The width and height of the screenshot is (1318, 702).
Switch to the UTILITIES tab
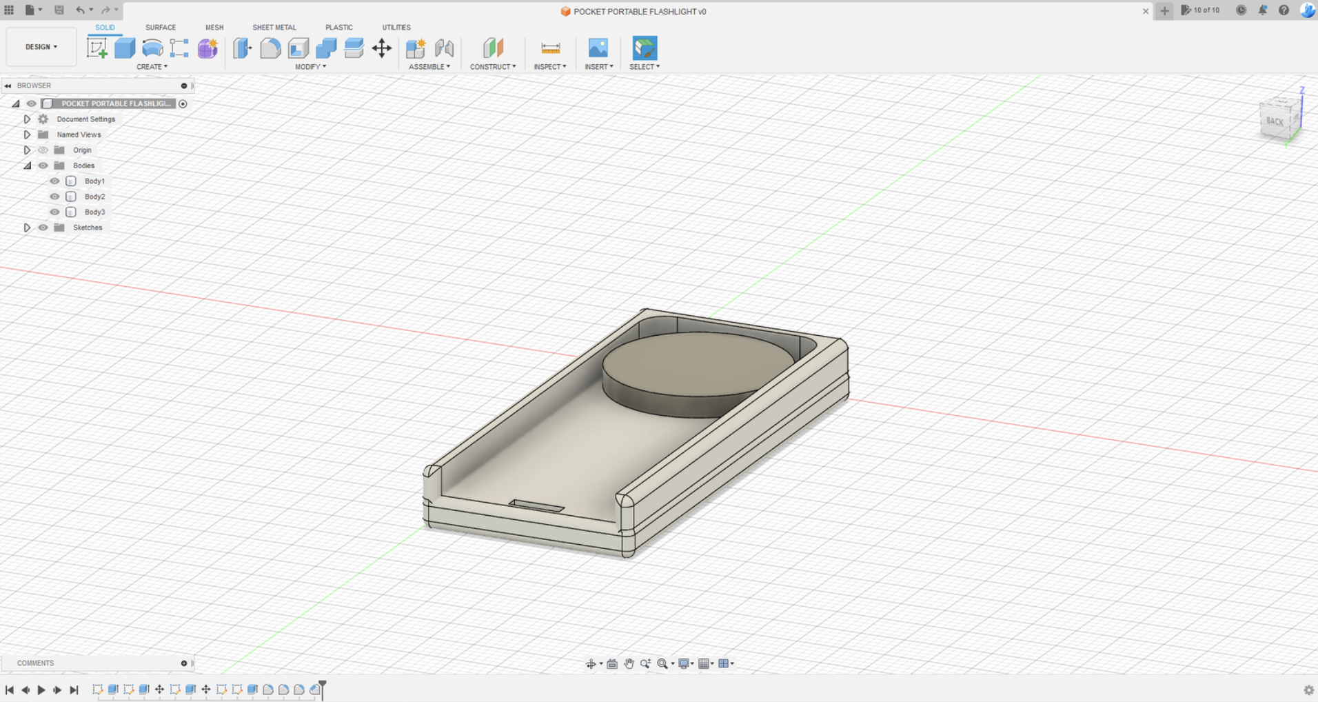tap(396, 28)
